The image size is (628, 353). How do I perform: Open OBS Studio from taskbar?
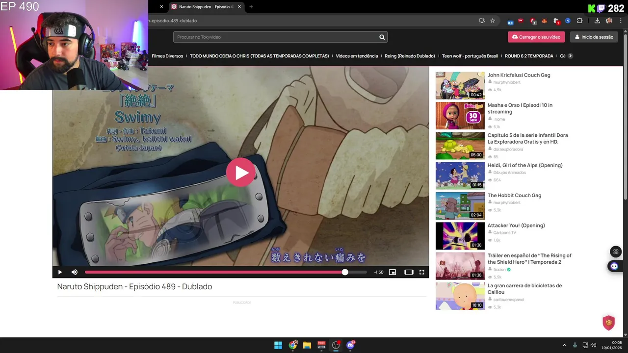coord(336,345)
